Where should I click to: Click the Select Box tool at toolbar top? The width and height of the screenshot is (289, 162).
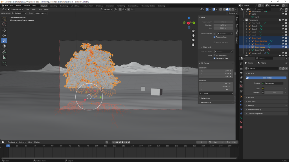pyautogui.click(x=4, y=19)
